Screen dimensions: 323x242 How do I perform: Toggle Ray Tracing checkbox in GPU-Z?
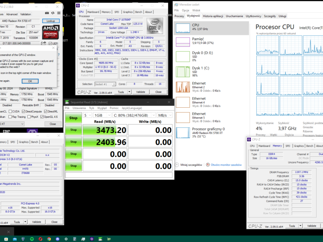tap(10, 117)
